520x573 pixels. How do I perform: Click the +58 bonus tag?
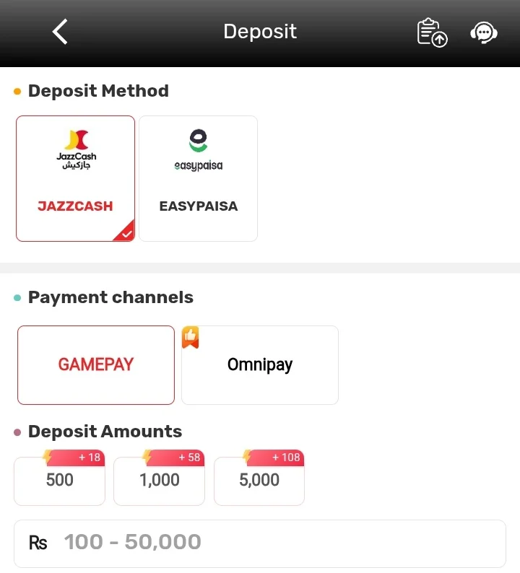click(x=173, y=458)
